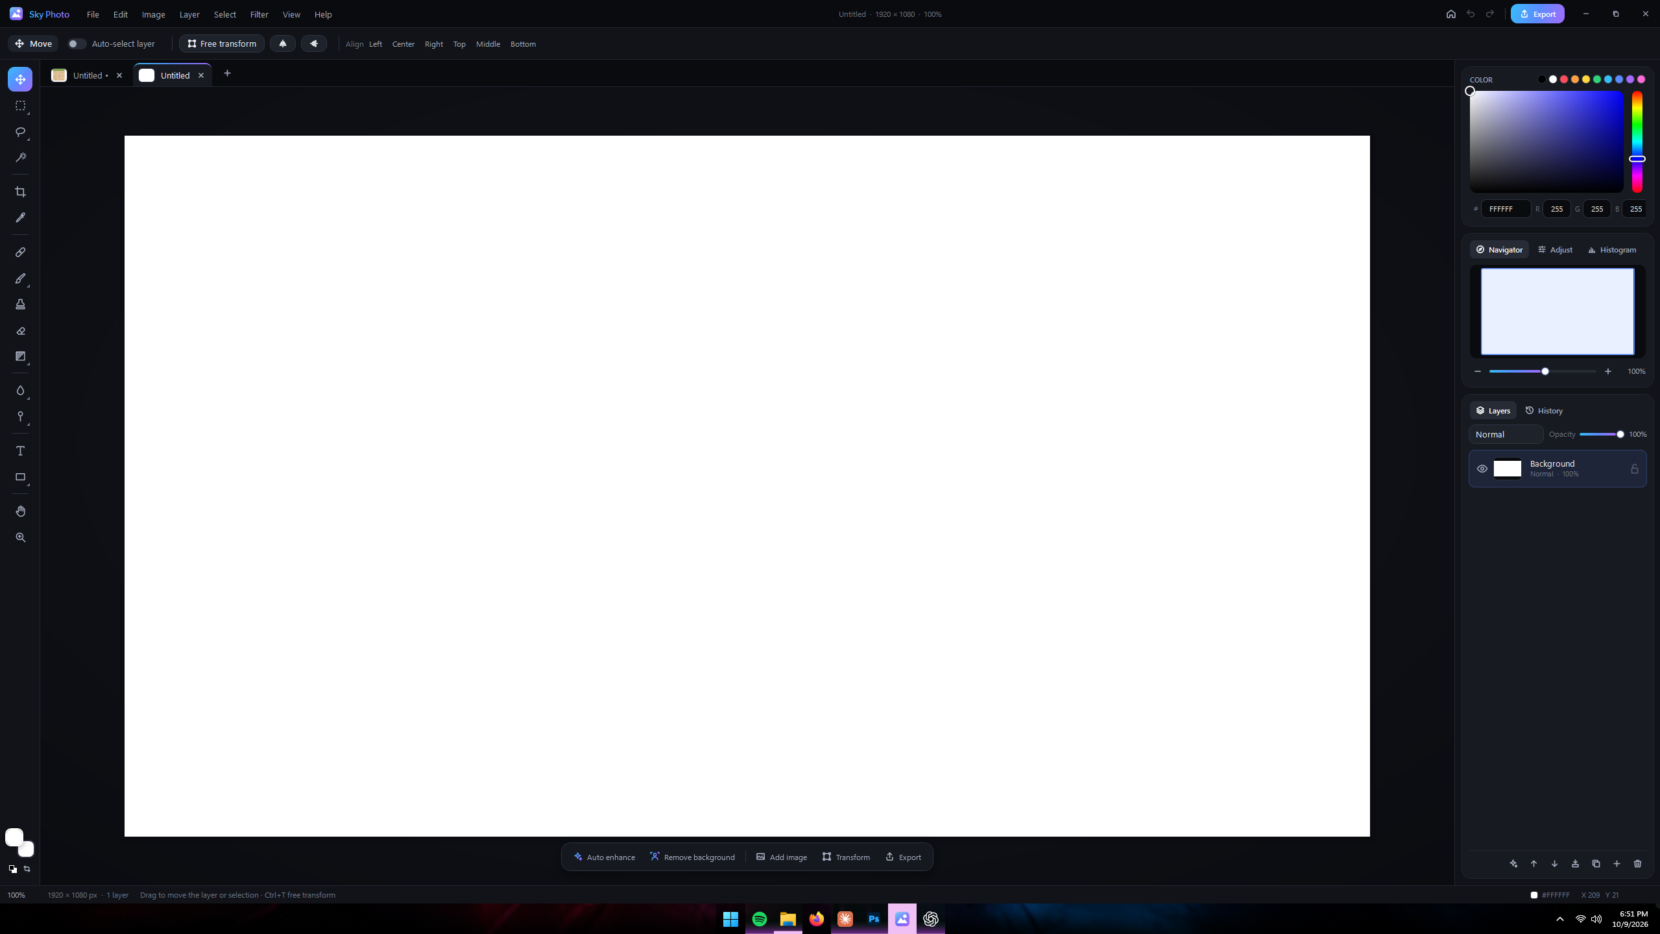Viewport: 1660px width, 934px height.
Task: Toggle Auto-select layer switch
Action: coord(77,44)
